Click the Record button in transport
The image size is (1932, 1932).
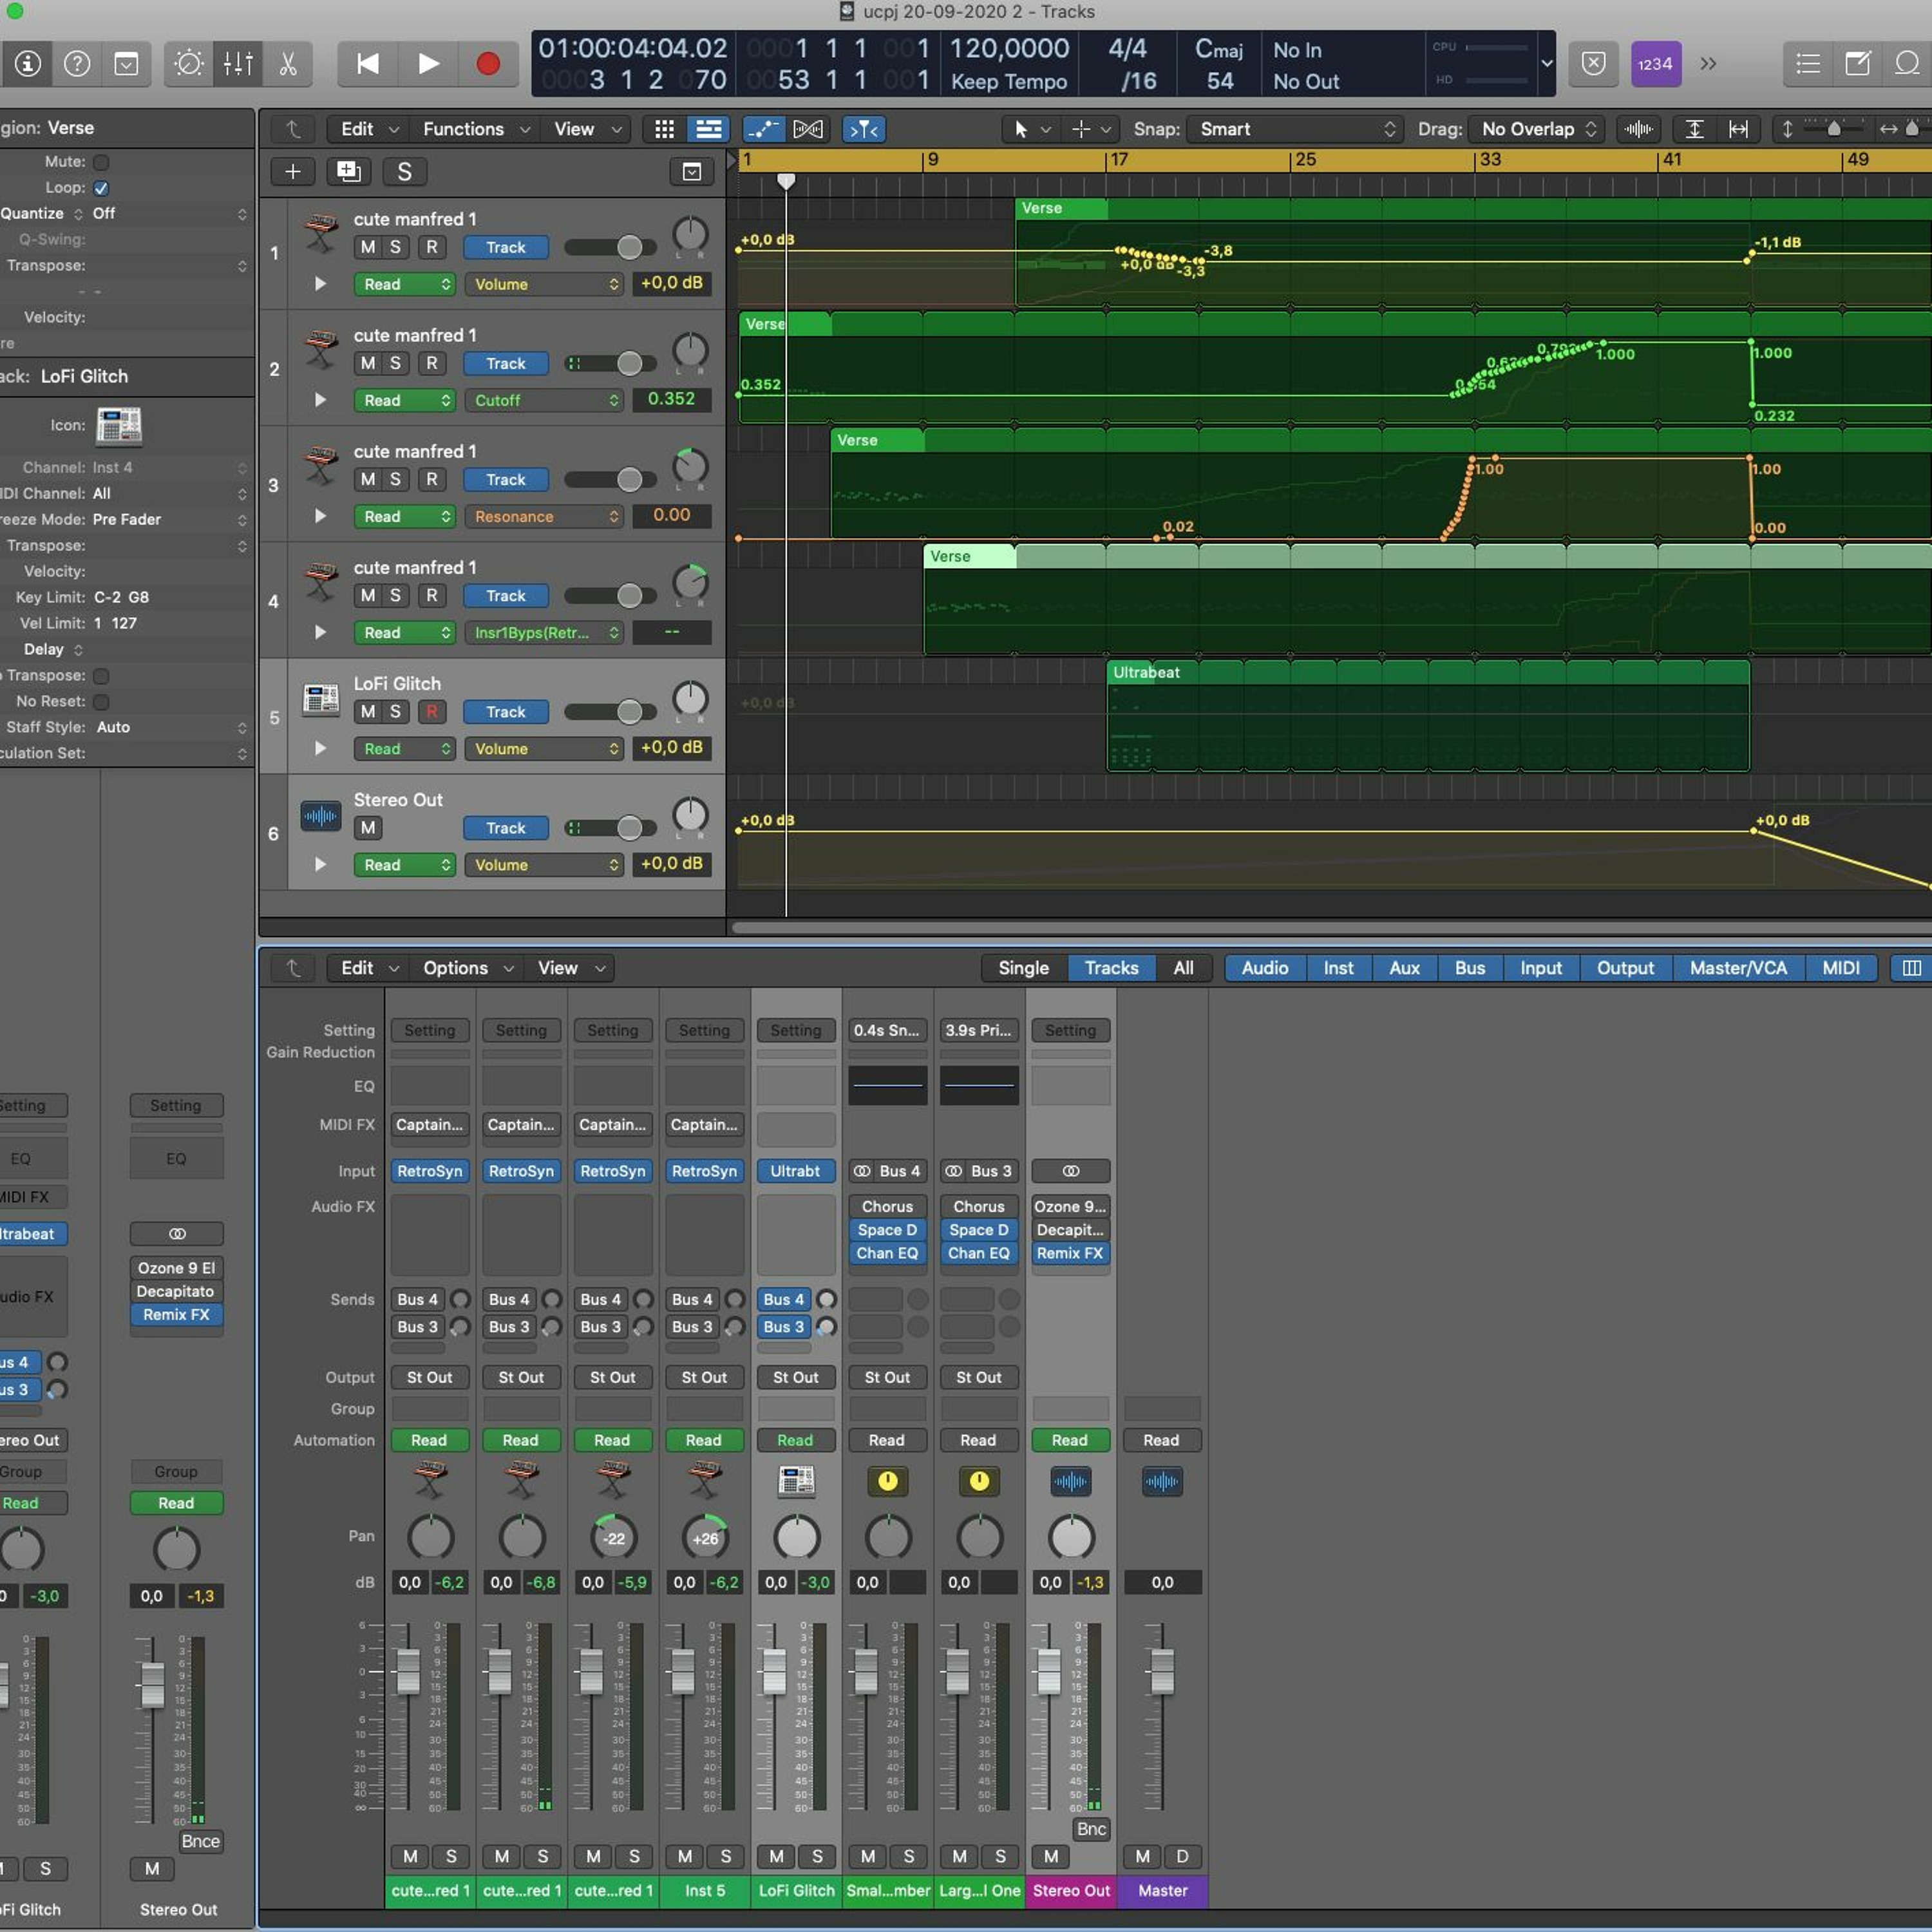[x=488, y=64]
